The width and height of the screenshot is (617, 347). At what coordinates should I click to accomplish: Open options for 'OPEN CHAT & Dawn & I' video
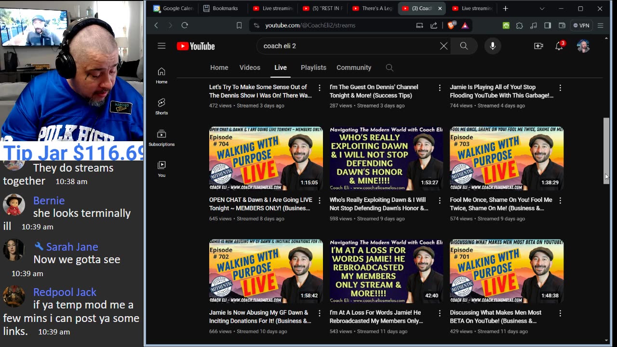[x=319, y=200]
